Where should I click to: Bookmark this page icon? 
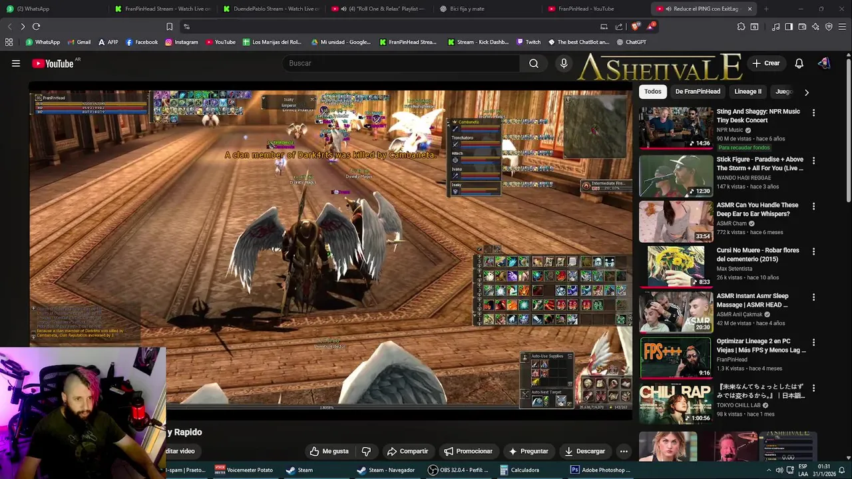(169, 27)
